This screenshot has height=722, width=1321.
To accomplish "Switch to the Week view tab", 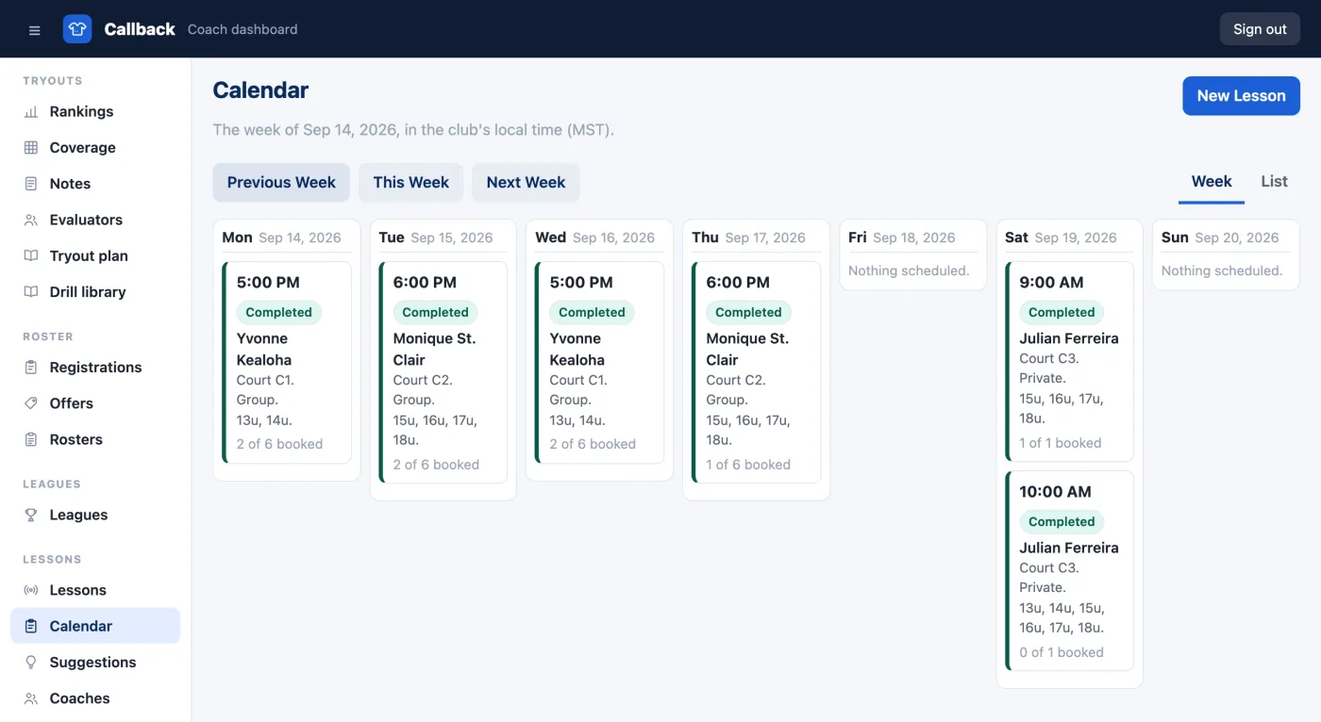I will [1212, 182].
